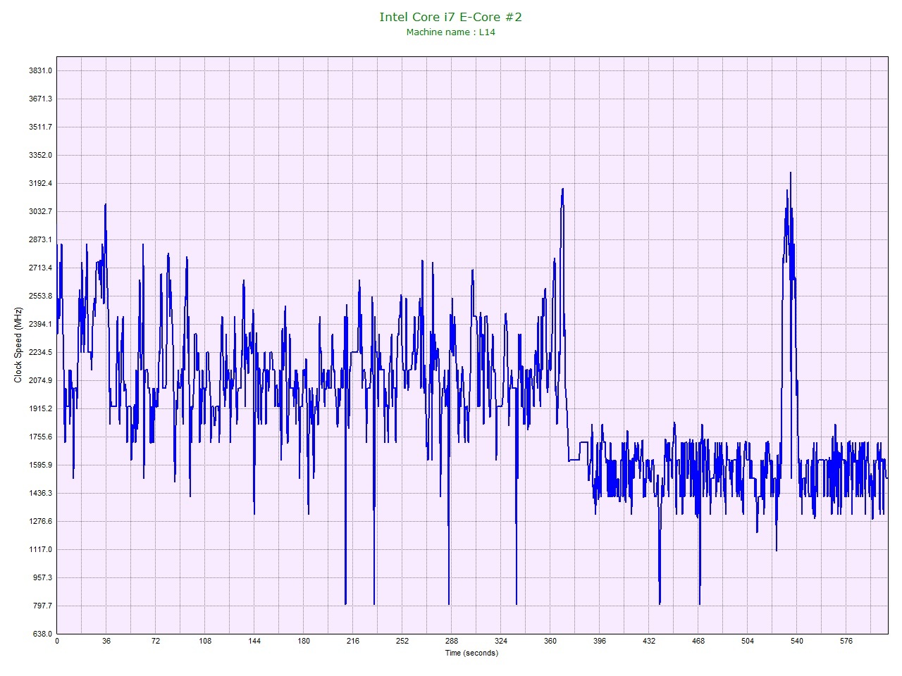This screenshot has width=902, height=676.
Task: Click the 36 seconds x-axis label
Action: pos(106,641)
